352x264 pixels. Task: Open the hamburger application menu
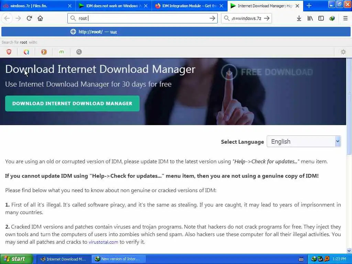pos(345,18)
